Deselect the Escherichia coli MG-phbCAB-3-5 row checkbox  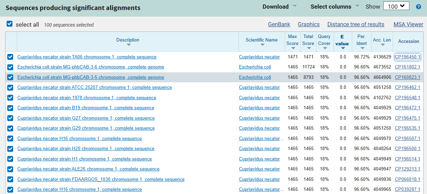pyautogui.click(x=10, y=77)
